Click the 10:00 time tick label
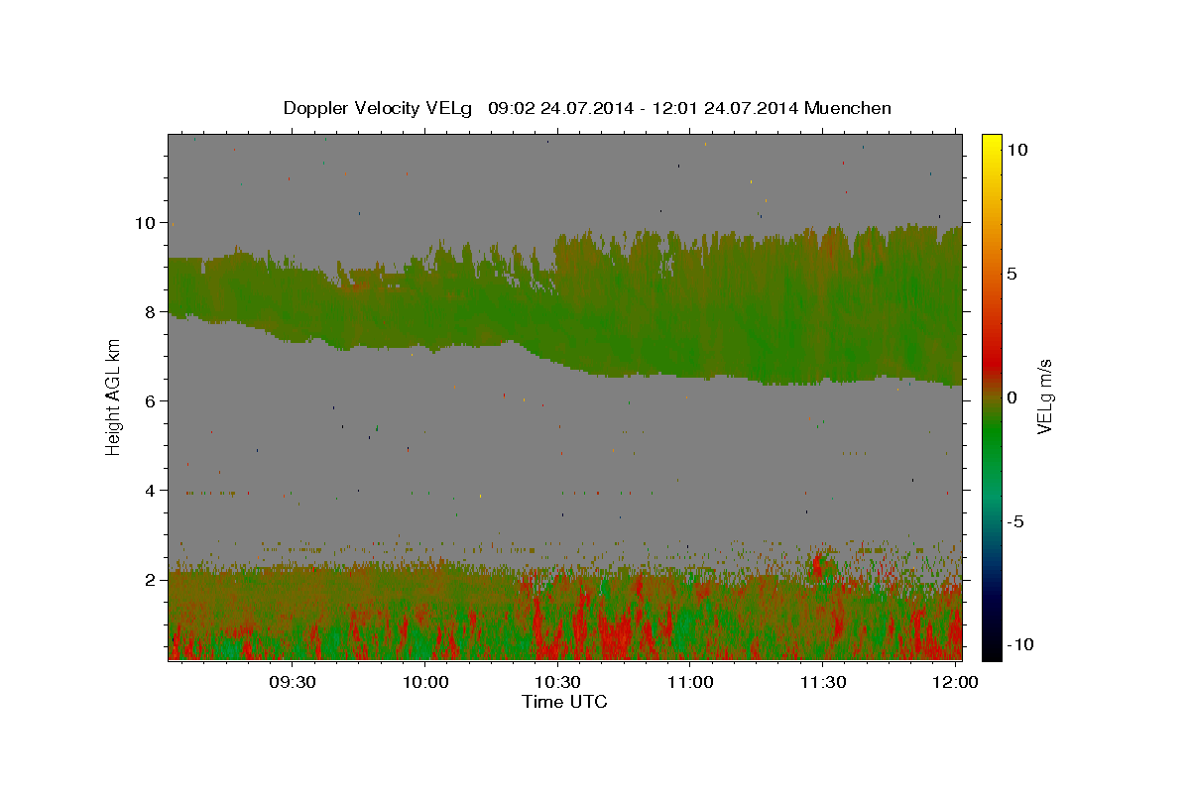Image resolution: width=1190 pixels, height=793 pixels. pos(426,682)
